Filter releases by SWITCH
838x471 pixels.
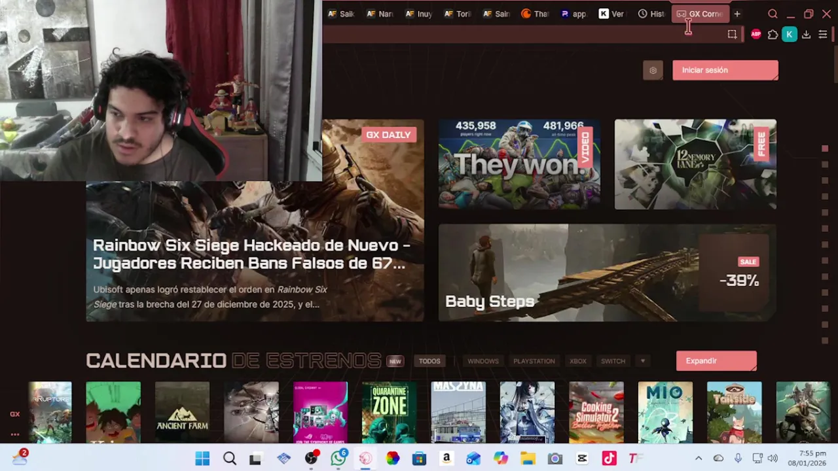point(613,361)
